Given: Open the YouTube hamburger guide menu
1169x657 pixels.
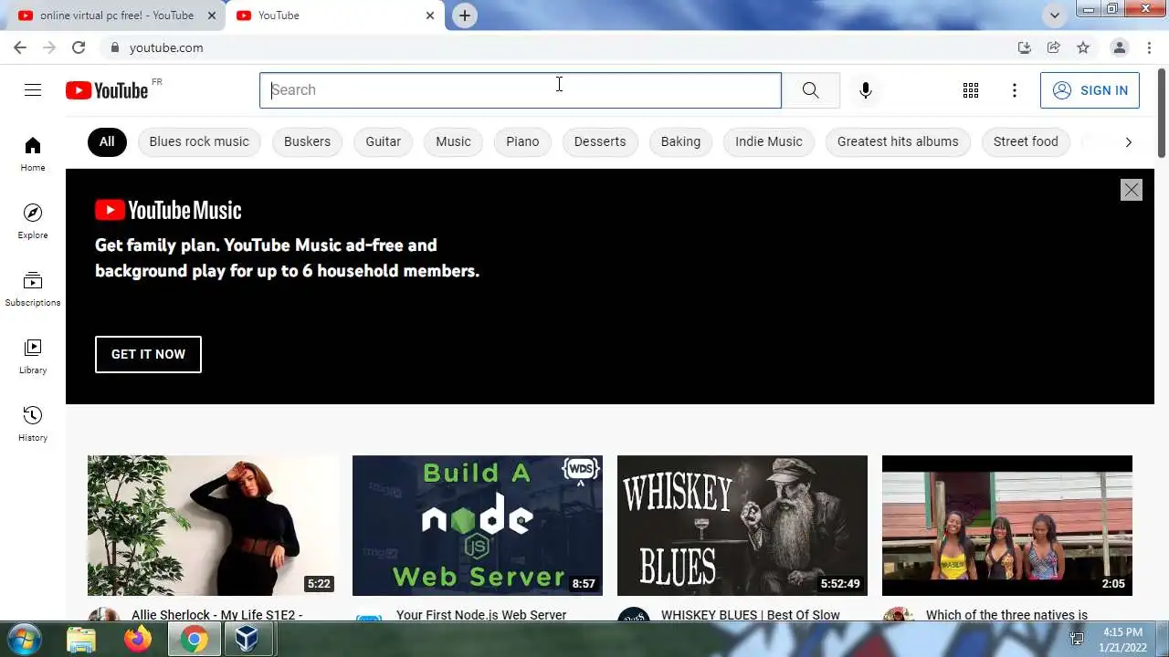Looking at the screenshot, I should point(33,89).
